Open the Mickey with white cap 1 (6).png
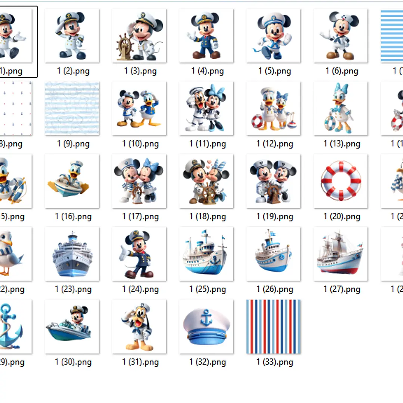The image size is (403, 403). coord(341,36)
